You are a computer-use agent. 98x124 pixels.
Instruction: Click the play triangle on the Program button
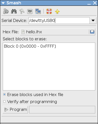(6, 110)
